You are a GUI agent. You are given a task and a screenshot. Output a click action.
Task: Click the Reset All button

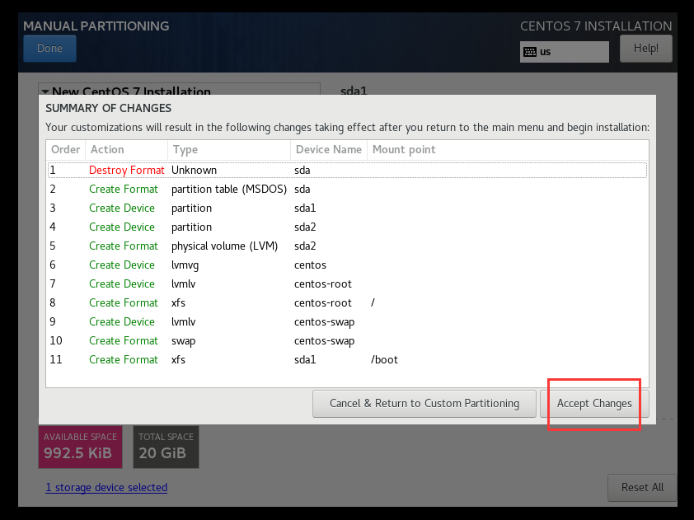642,487
